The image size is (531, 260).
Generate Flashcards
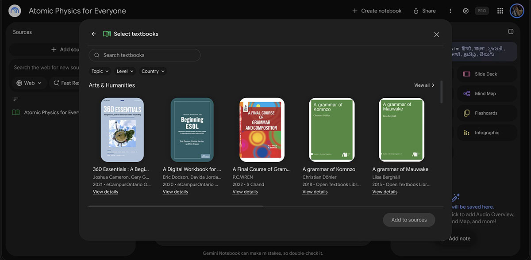pos(487,113)
